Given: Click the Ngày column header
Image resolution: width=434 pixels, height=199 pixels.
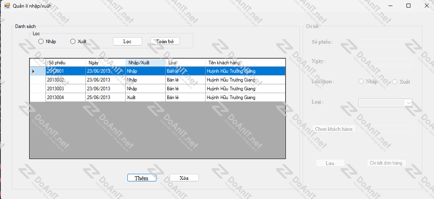Looking at the screenshot, I should pos(105,63).
